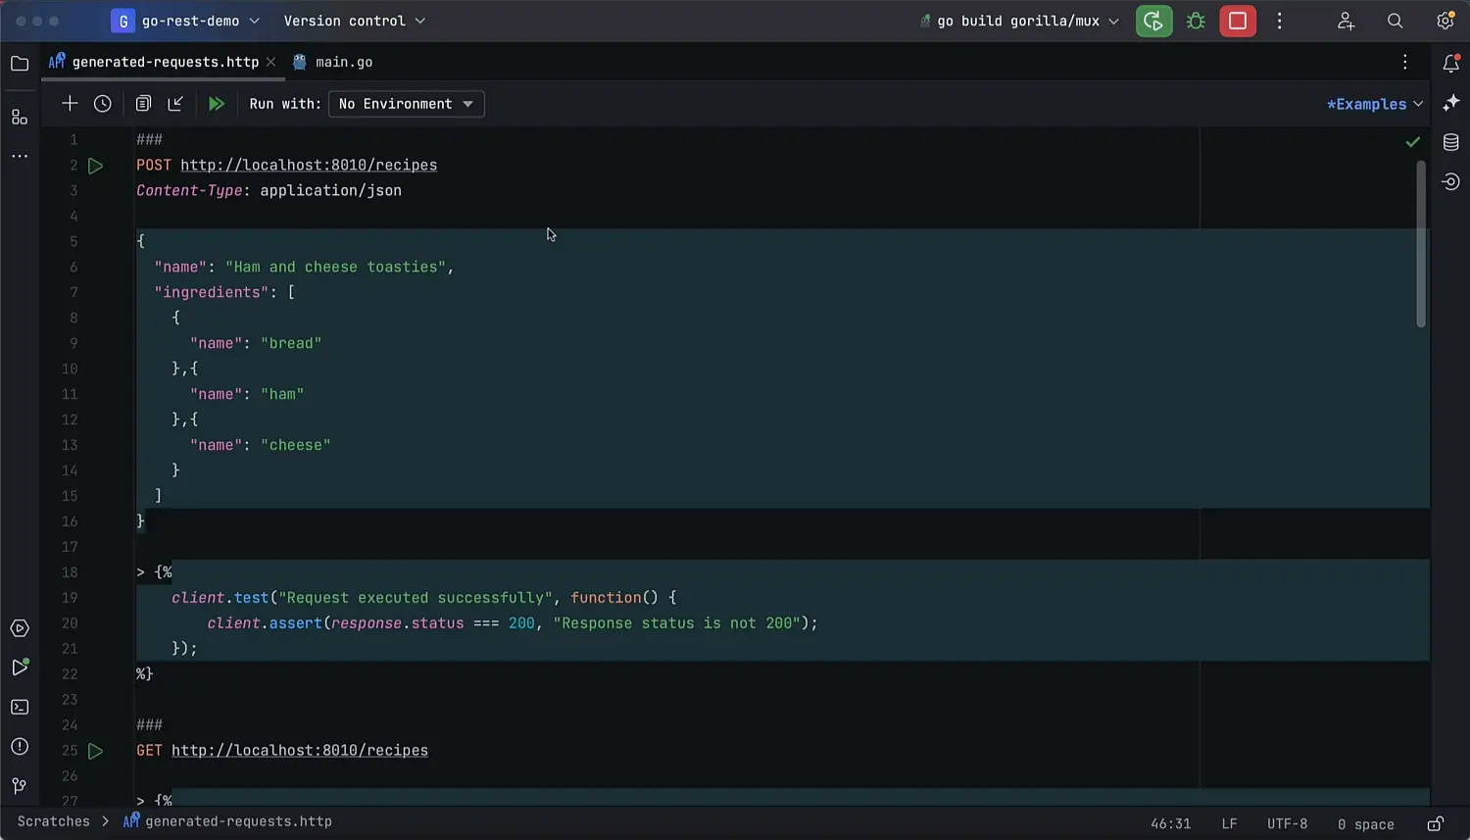Screen dimensions: 1470x840
Task: Open the go build gorilla/mux run configuration dropdown
Action: pyautogui.click(x=1019, y=22)
